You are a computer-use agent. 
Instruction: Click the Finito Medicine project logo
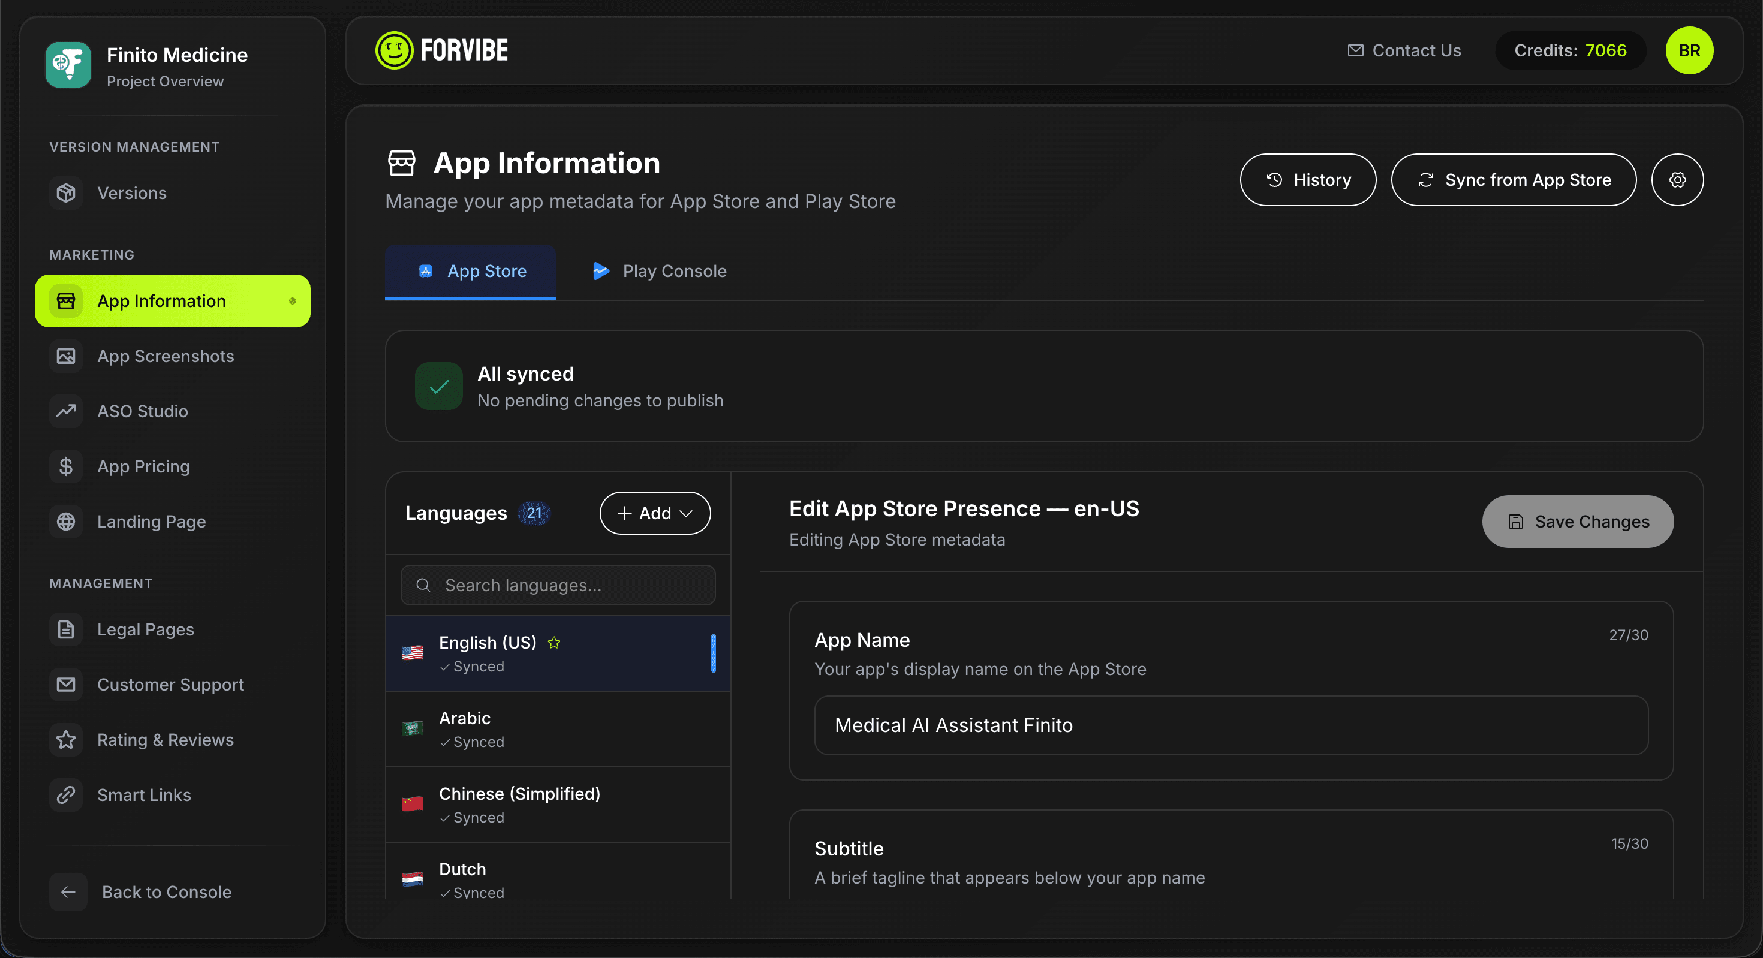(x=68, y=64)
